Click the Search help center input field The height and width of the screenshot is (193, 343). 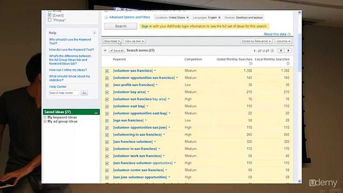(64, 93)
